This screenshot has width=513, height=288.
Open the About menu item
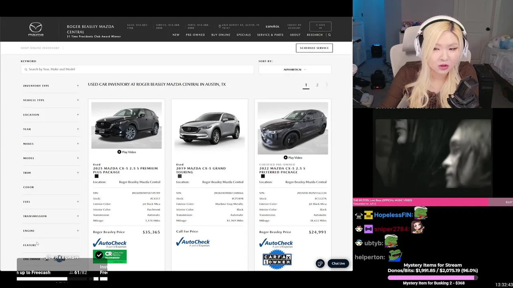[x=295, y=35]
